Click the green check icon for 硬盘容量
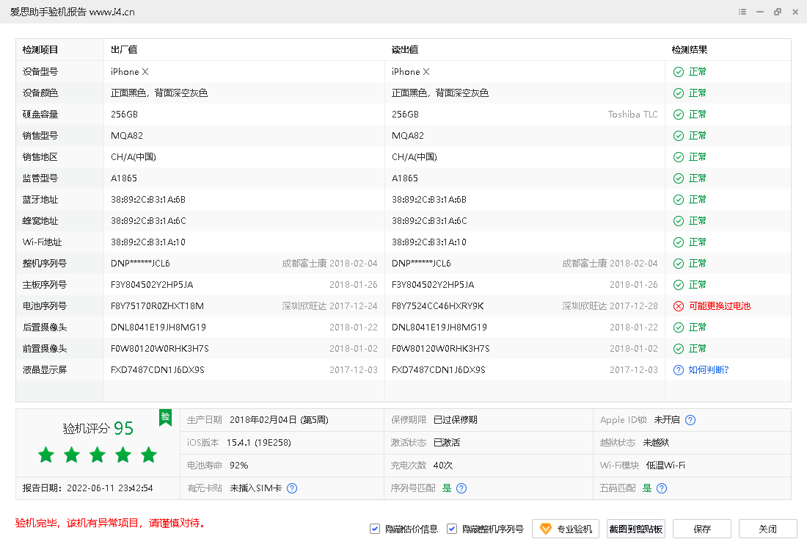This screenshot has width=807, height=550. [679, 115]
